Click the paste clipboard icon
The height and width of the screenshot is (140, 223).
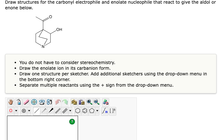[x=82, y=102]
